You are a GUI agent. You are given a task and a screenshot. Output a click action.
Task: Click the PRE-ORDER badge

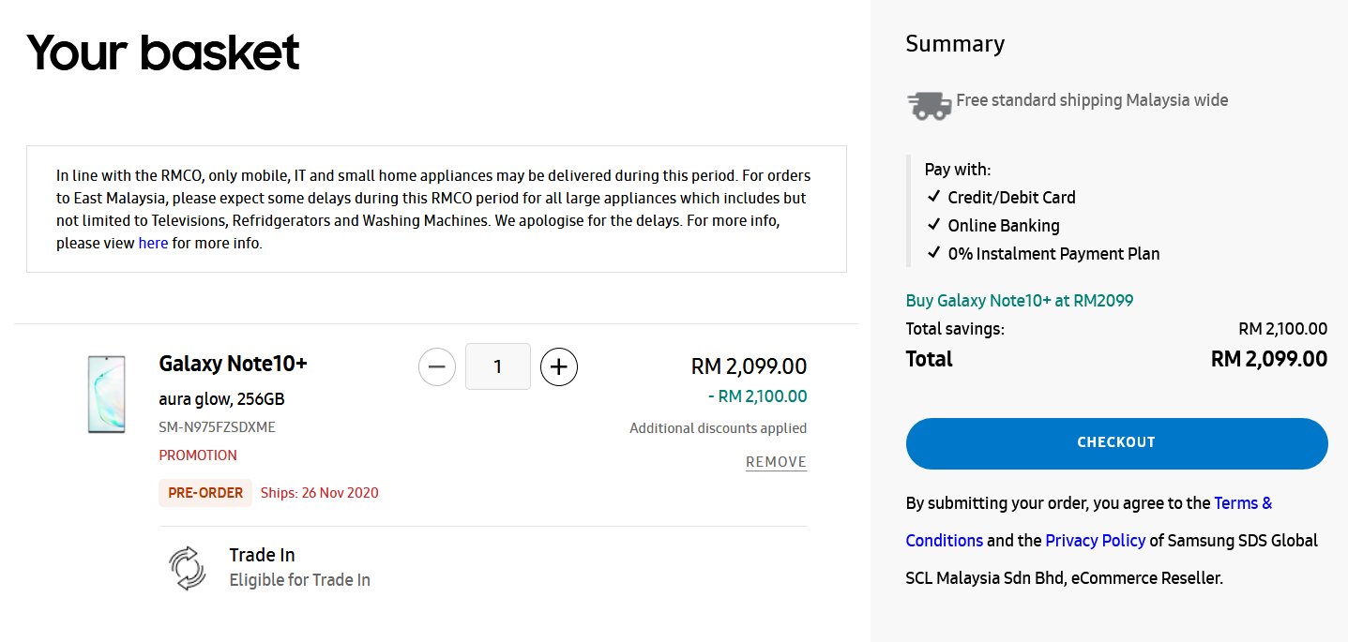[x=205, y=492]
